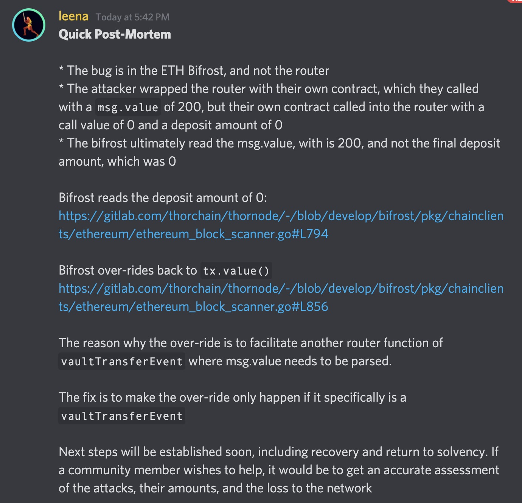Image resolution: width=522 pixels, height=503 pixels.
Task: Click the "Bifrost over-rides back to" text
Action: pyautogui.click(x=128, y=270)
